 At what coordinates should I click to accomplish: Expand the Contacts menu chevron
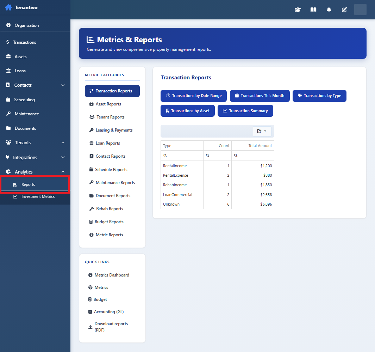tap(63, 85)
